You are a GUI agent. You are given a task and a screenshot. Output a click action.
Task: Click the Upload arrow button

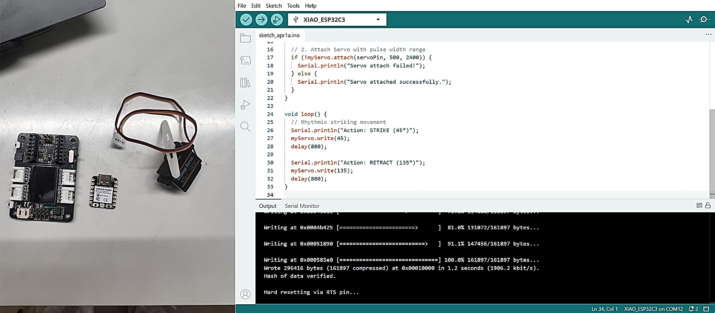[x=261, y=19]
